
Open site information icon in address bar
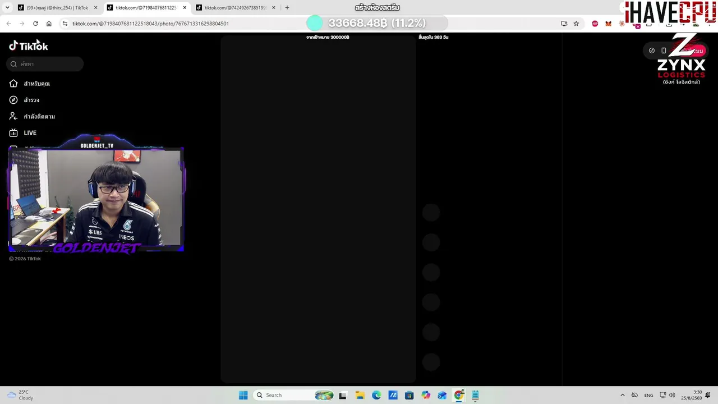(65, 24)
